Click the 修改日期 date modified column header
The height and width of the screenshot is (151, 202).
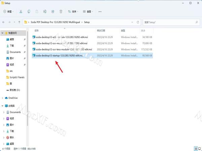101,30
